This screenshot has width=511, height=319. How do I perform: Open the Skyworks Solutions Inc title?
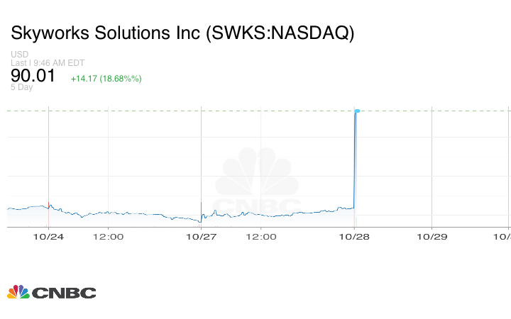(x=182, y=33)
